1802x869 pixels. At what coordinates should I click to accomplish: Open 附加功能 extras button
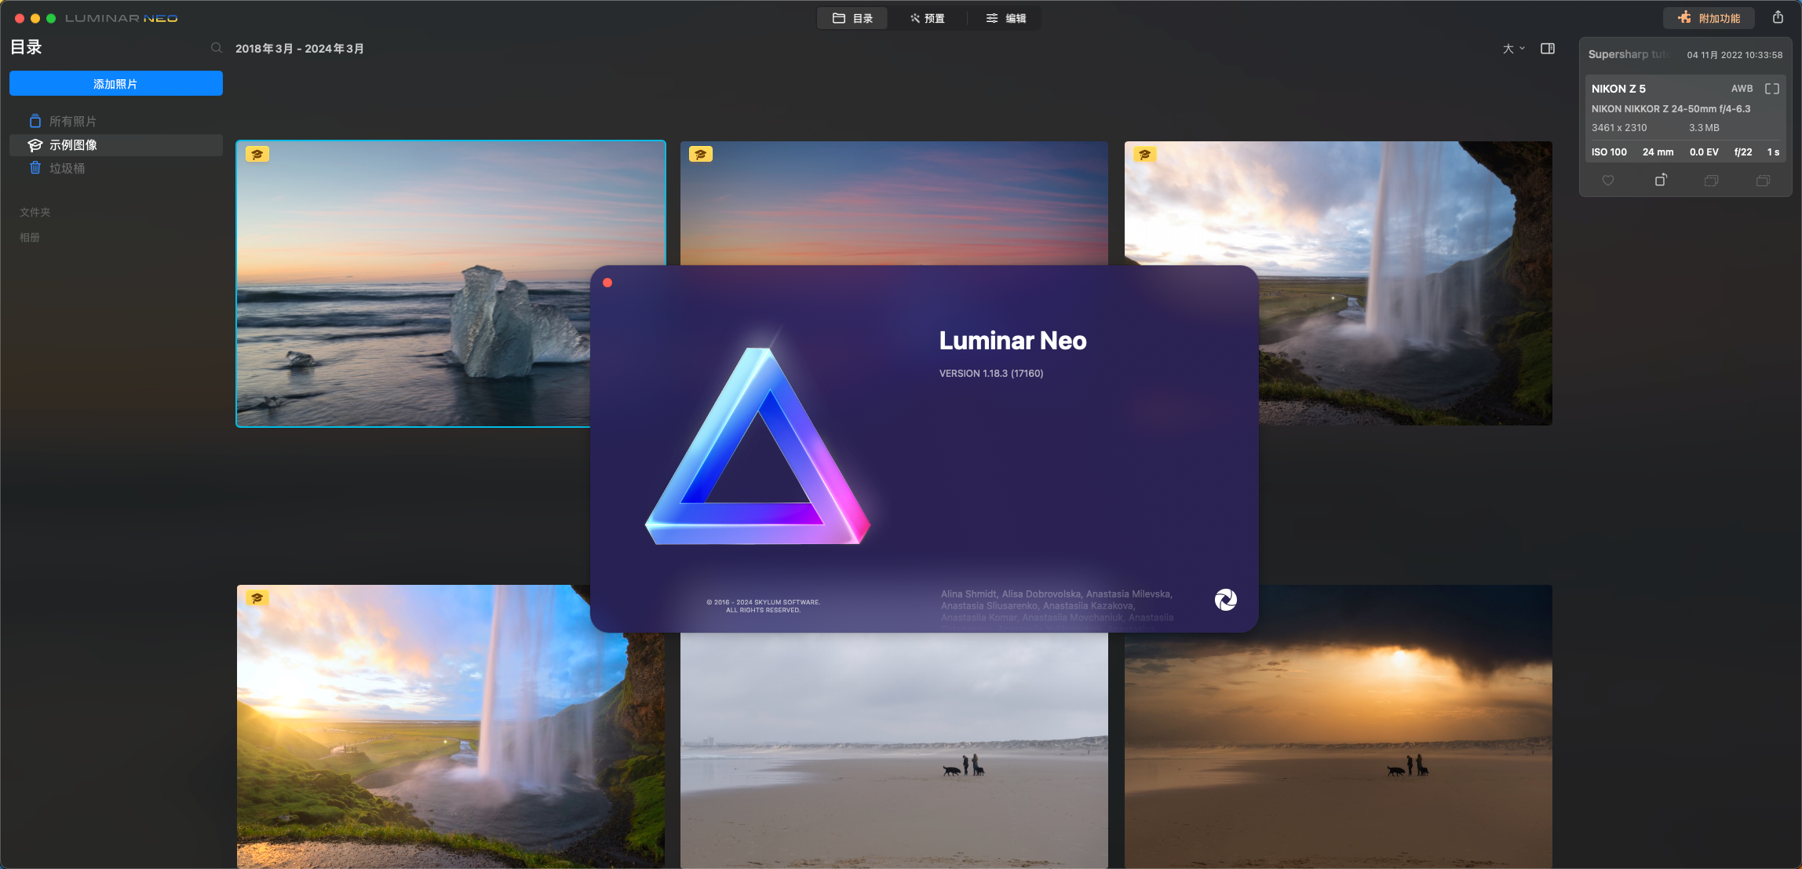click(x=1709, y=18)
